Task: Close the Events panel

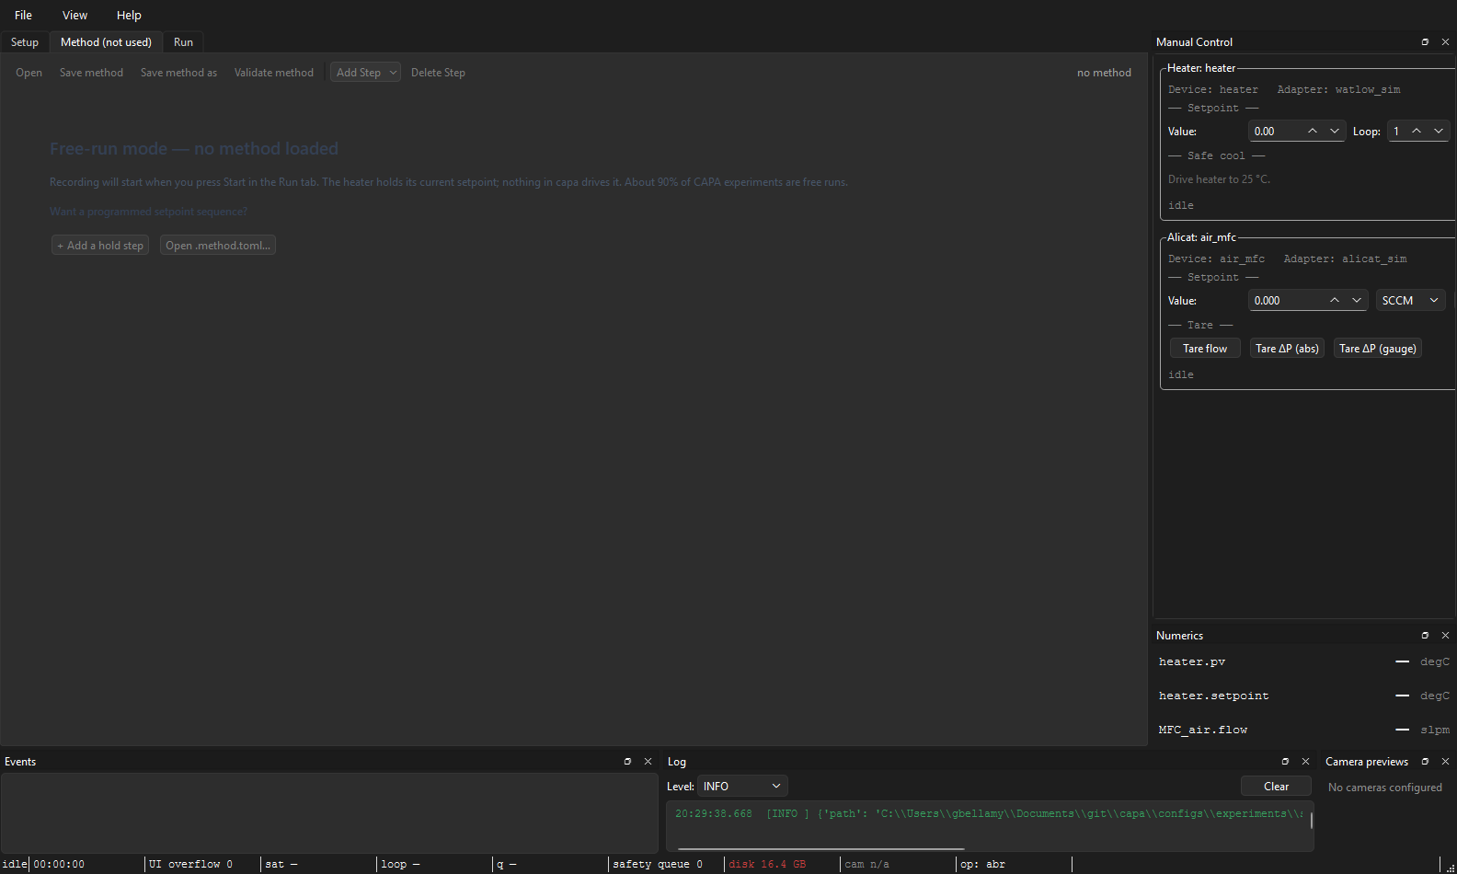Action: 648,762
